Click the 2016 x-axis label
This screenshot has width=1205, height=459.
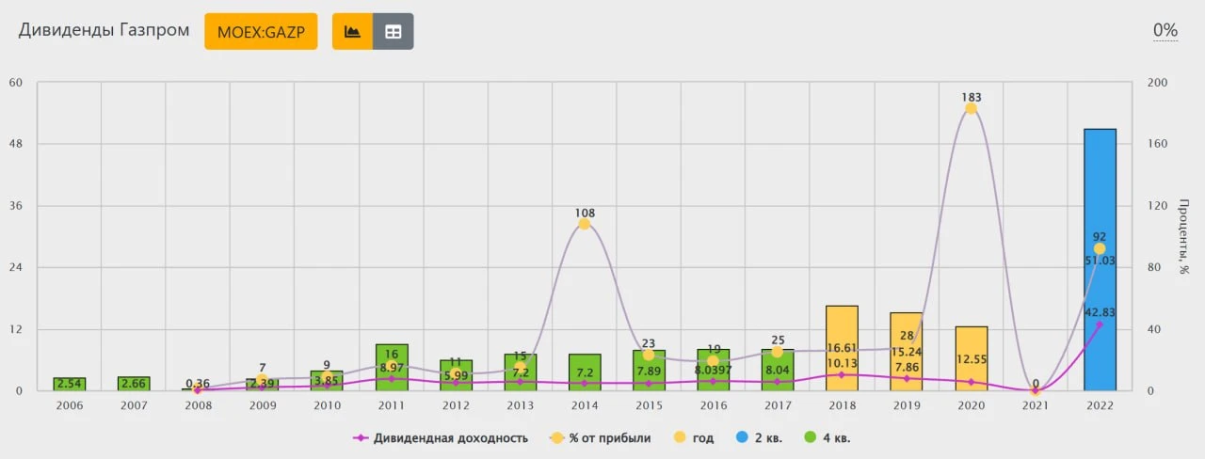point(713,404)
